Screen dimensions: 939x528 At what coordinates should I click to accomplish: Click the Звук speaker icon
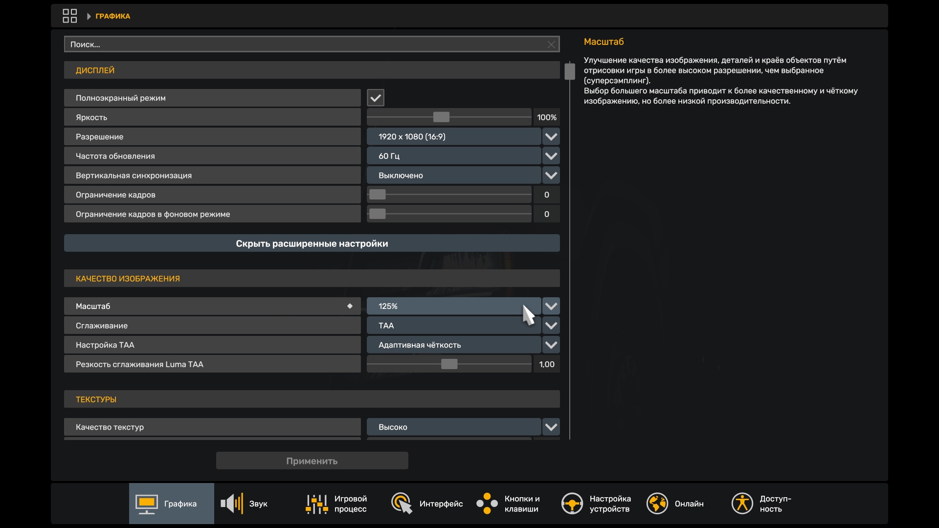[232, 504]
